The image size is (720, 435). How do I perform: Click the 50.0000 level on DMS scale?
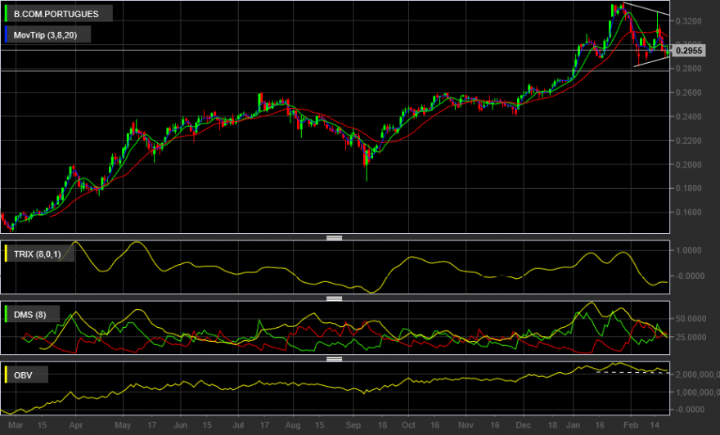pos(691,318)
